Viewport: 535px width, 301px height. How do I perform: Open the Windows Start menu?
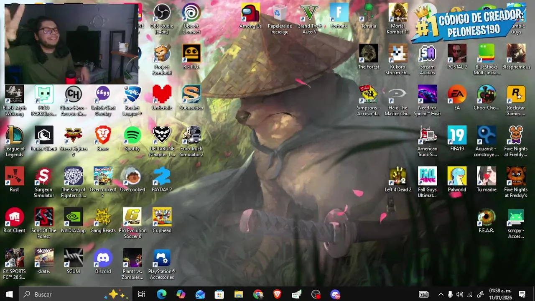9,294
